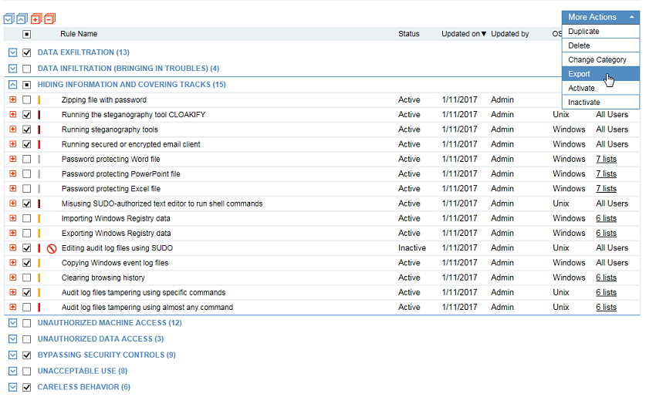Screen dimensions: 656x397
Task: Open the More Actions dropdown
Action: [600, 17]
